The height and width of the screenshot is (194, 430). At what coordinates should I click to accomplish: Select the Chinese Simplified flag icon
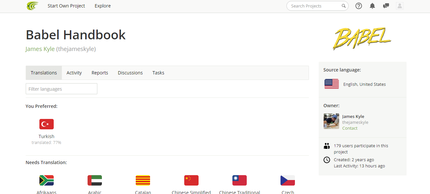[191, 180]
